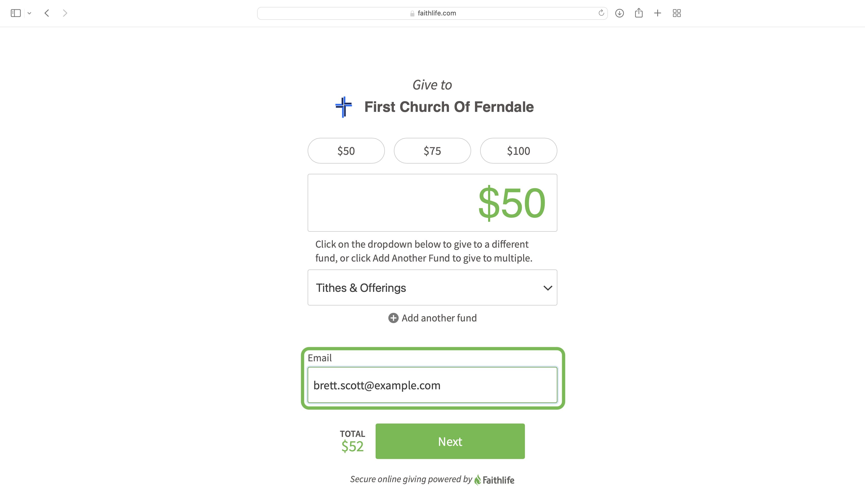Select the $50 preset amount
The image size is (865, 486).
pyautogui.click(x=346, y=151)
